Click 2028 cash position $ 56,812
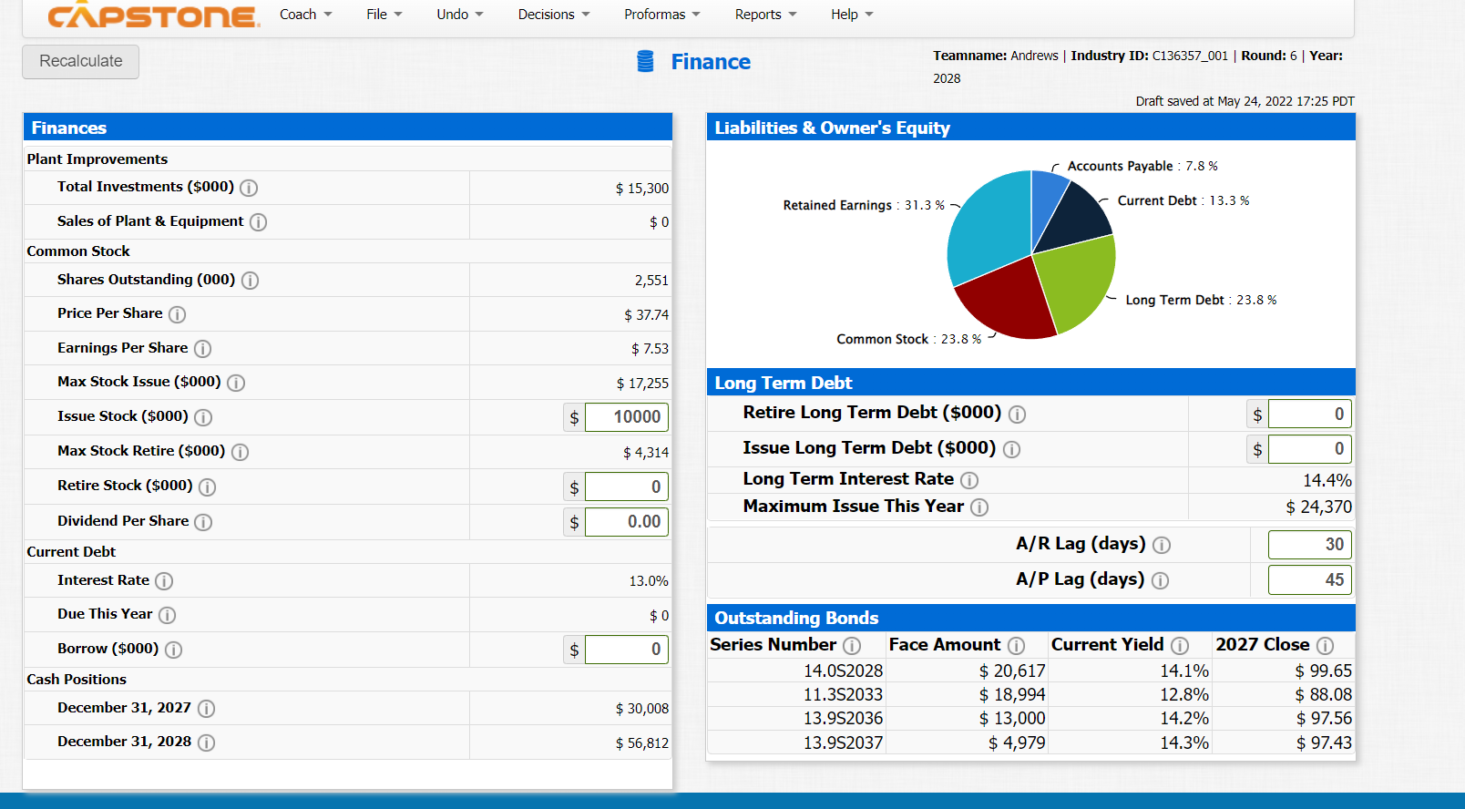This screenshot has height=809, width=1465. pyautogui.click(x=642, y=743)
